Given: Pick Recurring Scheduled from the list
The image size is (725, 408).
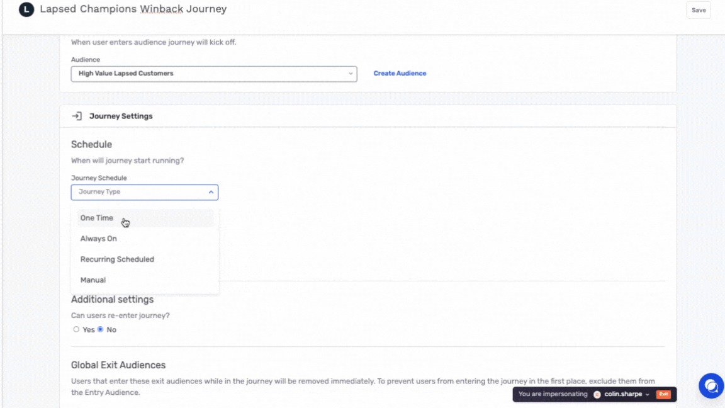Looking at the screenshot, I should 117,259.
